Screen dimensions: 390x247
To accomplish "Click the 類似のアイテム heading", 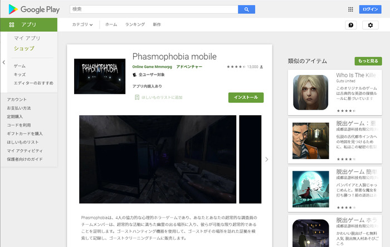I will coord(308,61).
